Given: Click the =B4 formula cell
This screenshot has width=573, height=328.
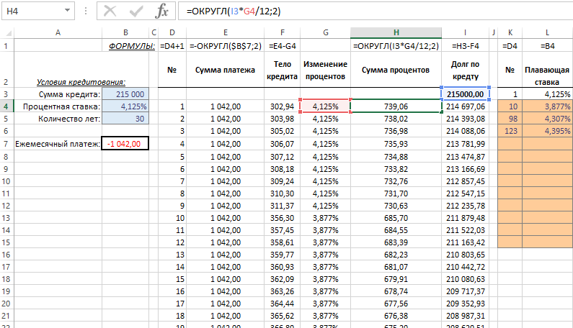Looking at the screenshot, I should [548, 46].
